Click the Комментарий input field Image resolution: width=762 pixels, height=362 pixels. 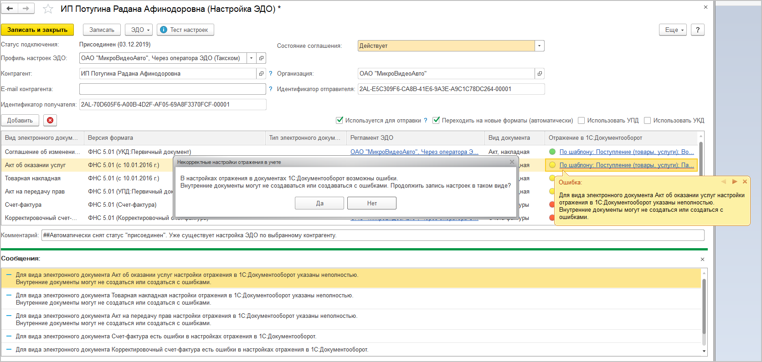tap(373, 235)
